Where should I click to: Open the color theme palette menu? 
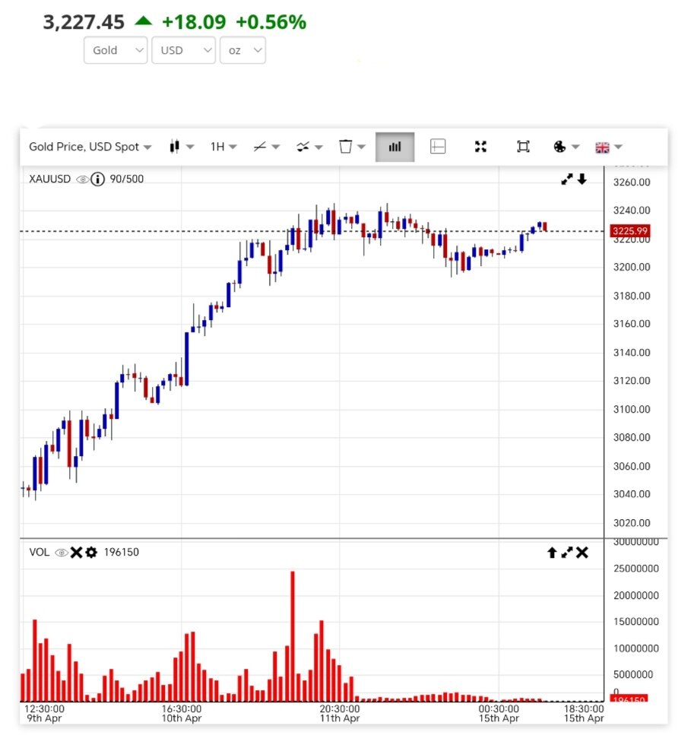tap(566, 147)
